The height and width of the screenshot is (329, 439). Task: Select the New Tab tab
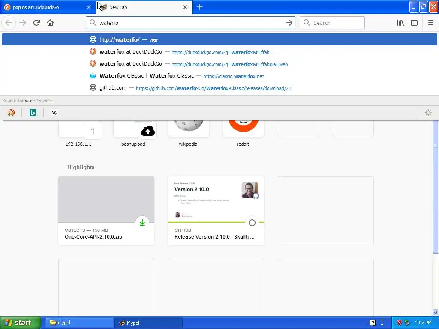pos(144,7)
